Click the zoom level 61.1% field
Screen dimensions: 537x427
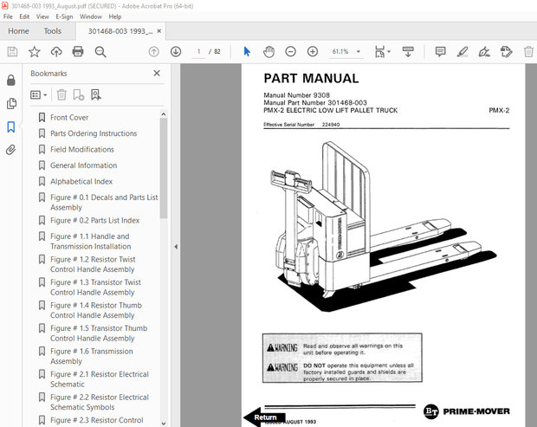[x=340, y=52]
